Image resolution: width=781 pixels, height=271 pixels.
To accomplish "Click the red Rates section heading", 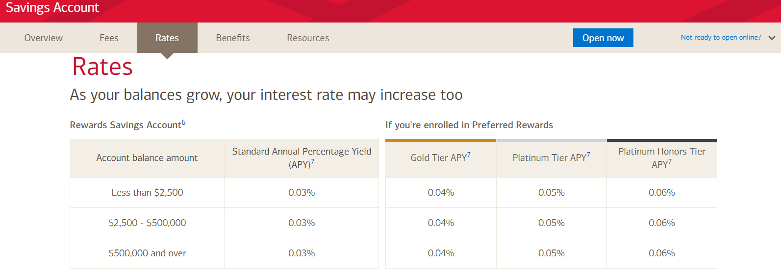I will coord(102,67).
